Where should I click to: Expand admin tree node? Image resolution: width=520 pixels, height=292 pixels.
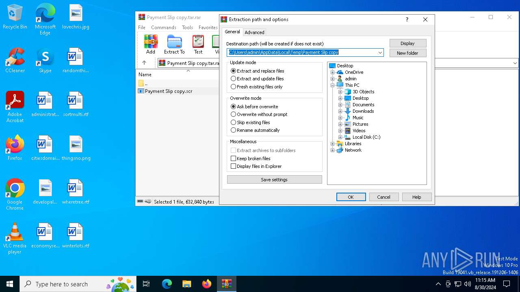[333, 79]
